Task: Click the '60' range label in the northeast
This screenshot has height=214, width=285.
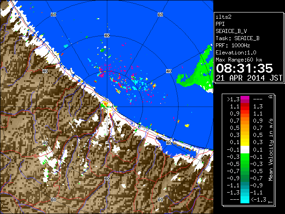Action: click(x=160, y=14)
